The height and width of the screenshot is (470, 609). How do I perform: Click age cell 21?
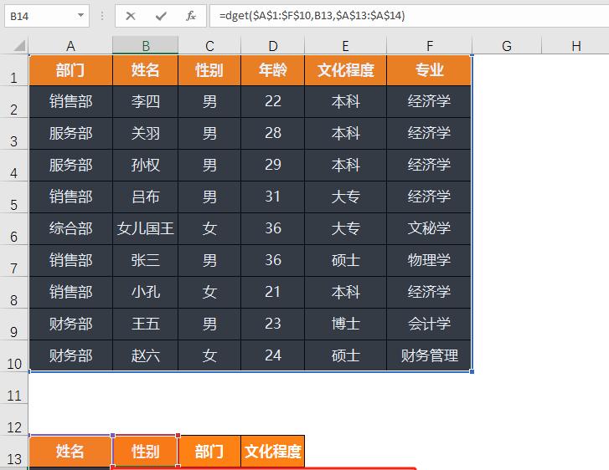272,293
